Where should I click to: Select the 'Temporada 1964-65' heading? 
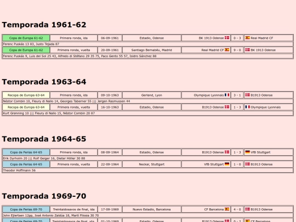pyautogui.click(x=44, y=139)
